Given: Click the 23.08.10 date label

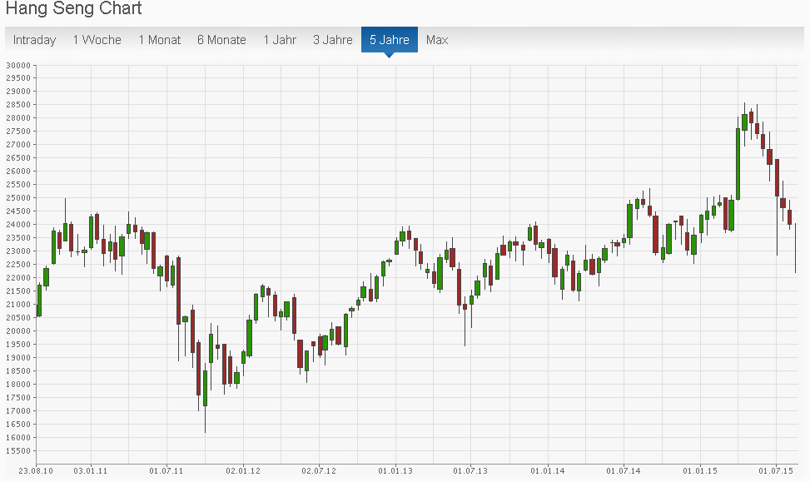Looking at the screenshot, I should [37, 471].
